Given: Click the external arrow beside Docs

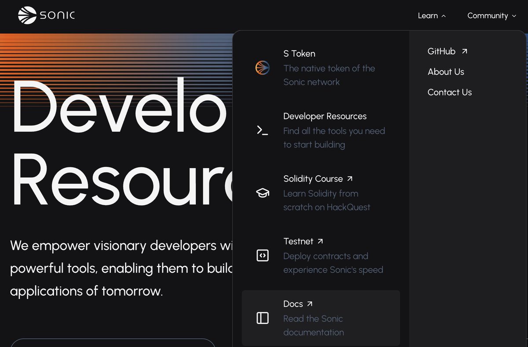Looking at the screenshot, I should [x=310, y=304].
